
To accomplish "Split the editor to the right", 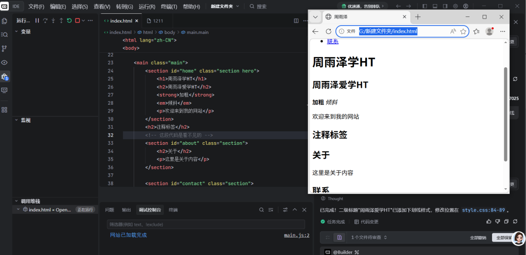I will pyautogui.click(x=296, y=21).
